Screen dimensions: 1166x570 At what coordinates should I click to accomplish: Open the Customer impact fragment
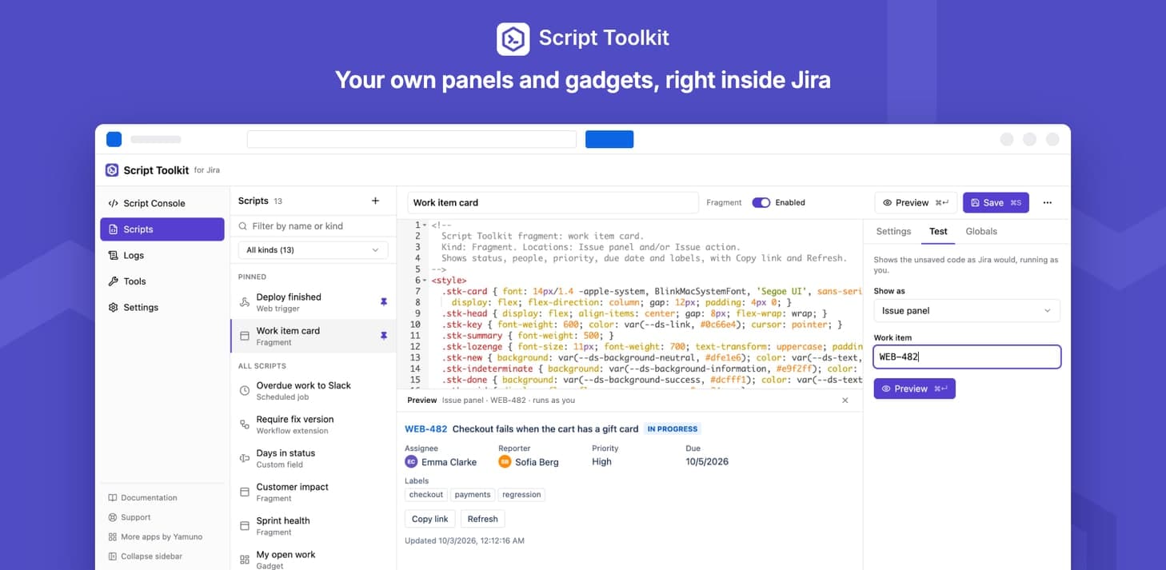pos(313,492)
